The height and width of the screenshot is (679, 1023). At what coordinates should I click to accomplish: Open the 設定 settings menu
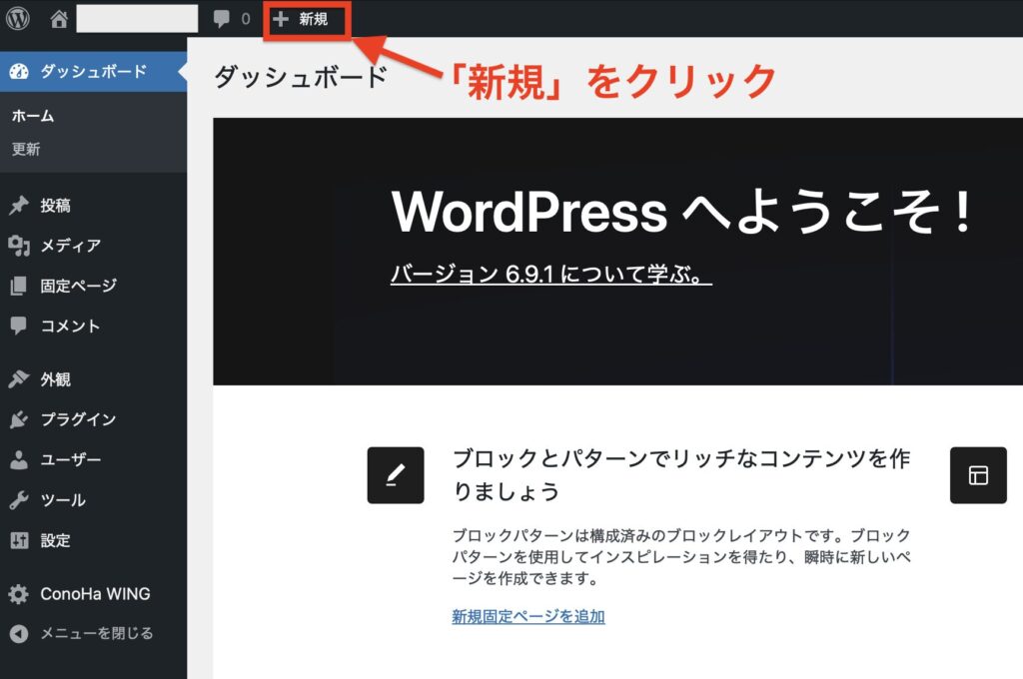(55, 540)
